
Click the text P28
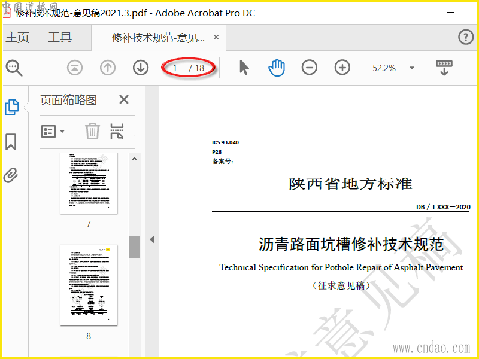click(217, 152)
